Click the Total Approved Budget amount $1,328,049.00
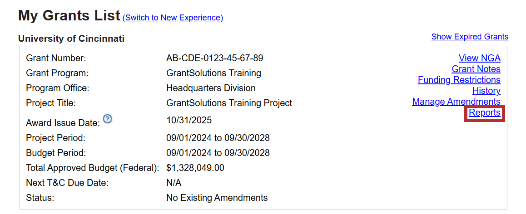The height and width of the screenshot is (214, 526). (195, 168)
